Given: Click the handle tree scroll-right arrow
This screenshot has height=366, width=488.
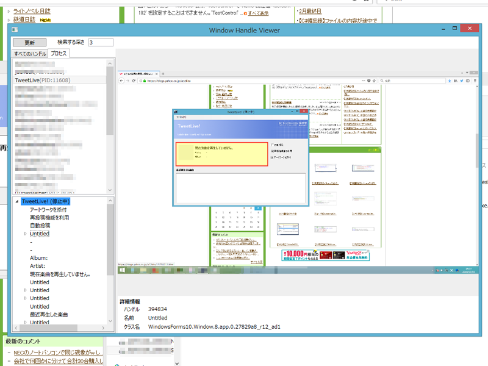Looking at the screenshot, I should 103,328.
